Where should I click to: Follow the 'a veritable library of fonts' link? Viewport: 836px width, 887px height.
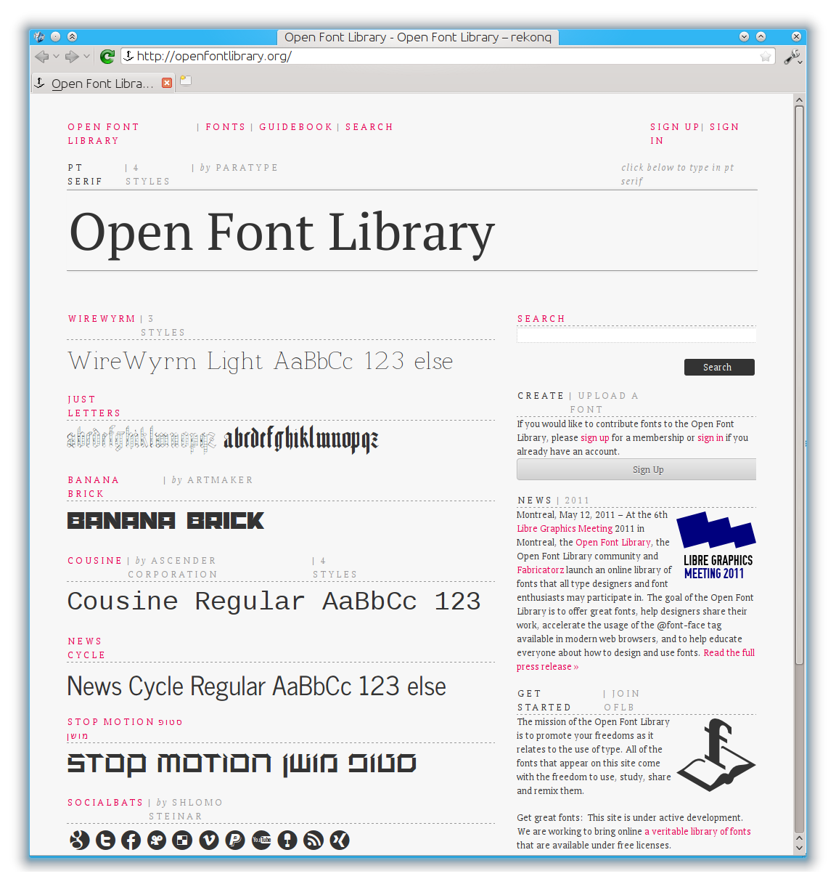(697, 832)
